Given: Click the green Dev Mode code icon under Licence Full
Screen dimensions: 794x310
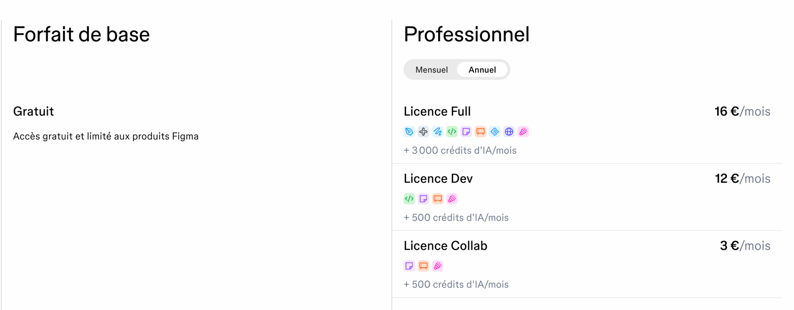Looking at the screenshot, I should coord(452,132).
